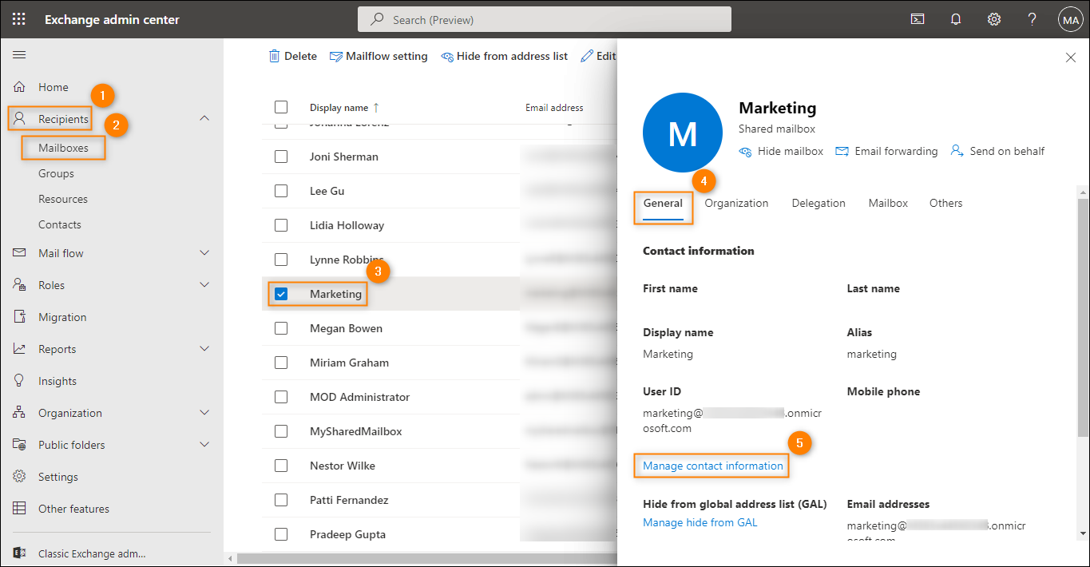Open notifications bell icon
The height and width of the screenshot is (567, 1090).
[x=956, y=19]
